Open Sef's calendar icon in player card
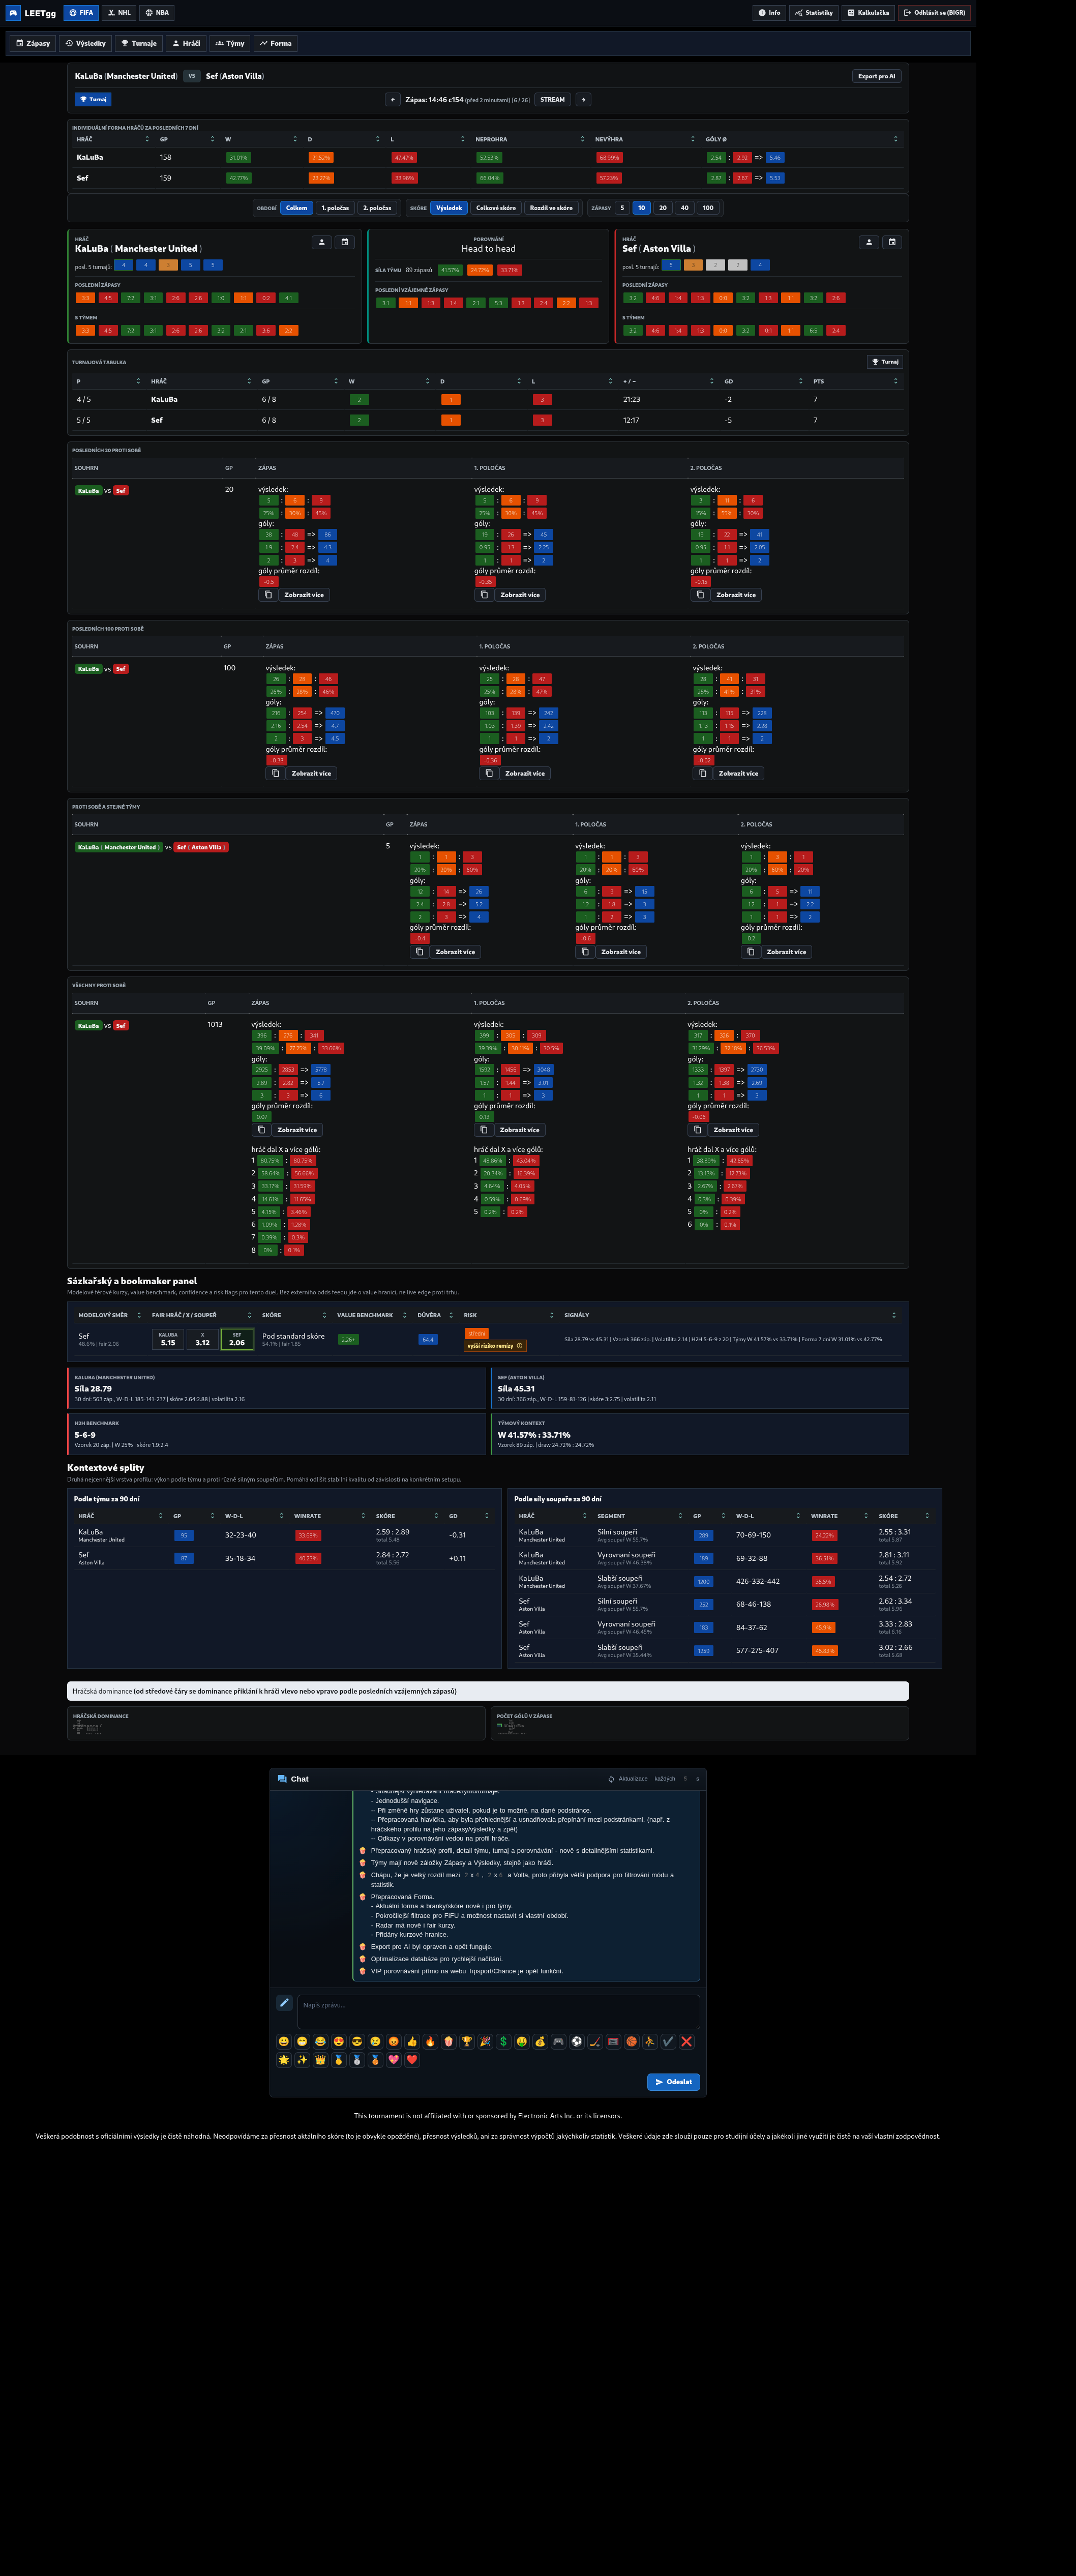Screen dimensions: 1076x2576 [x=892, y=242]
